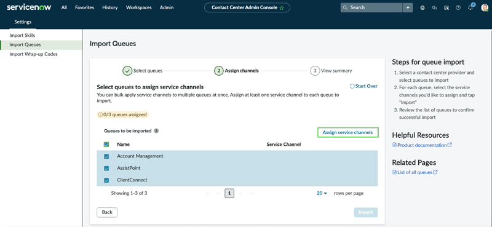Uncheck the Account Management queue
This screenshot has width=492, height=227.
(106, 156)
